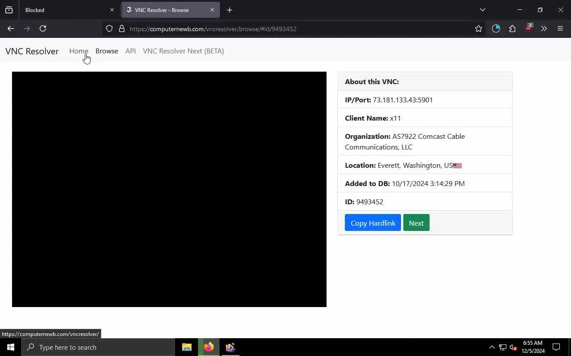This screenshot has height=356, width=571.
Task: Click the Everett, Washington, US location text
Action: (x=415, y=165)
